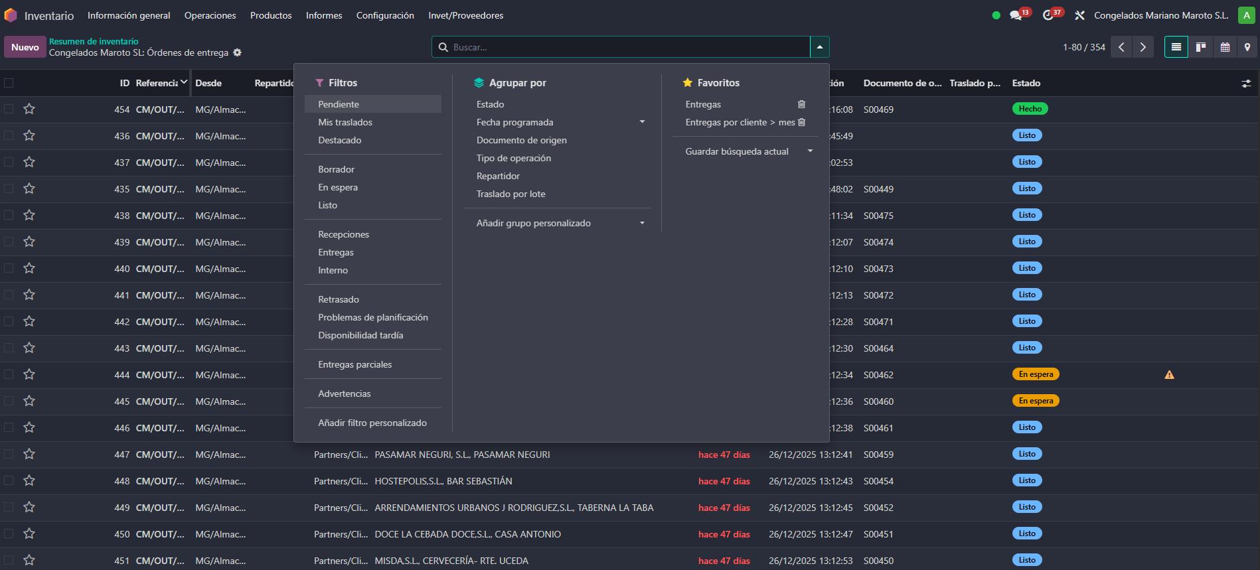Select the Pendiente filter

point(339,104)
